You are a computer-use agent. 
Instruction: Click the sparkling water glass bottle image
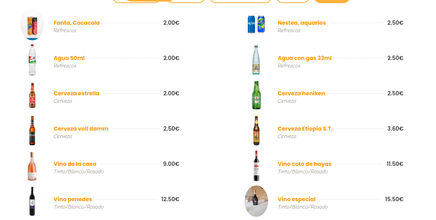(x=256, y=60)
